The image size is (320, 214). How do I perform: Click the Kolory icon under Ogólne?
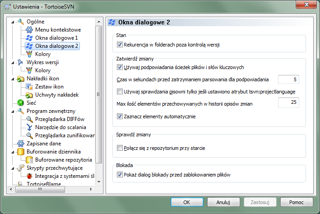29,54
